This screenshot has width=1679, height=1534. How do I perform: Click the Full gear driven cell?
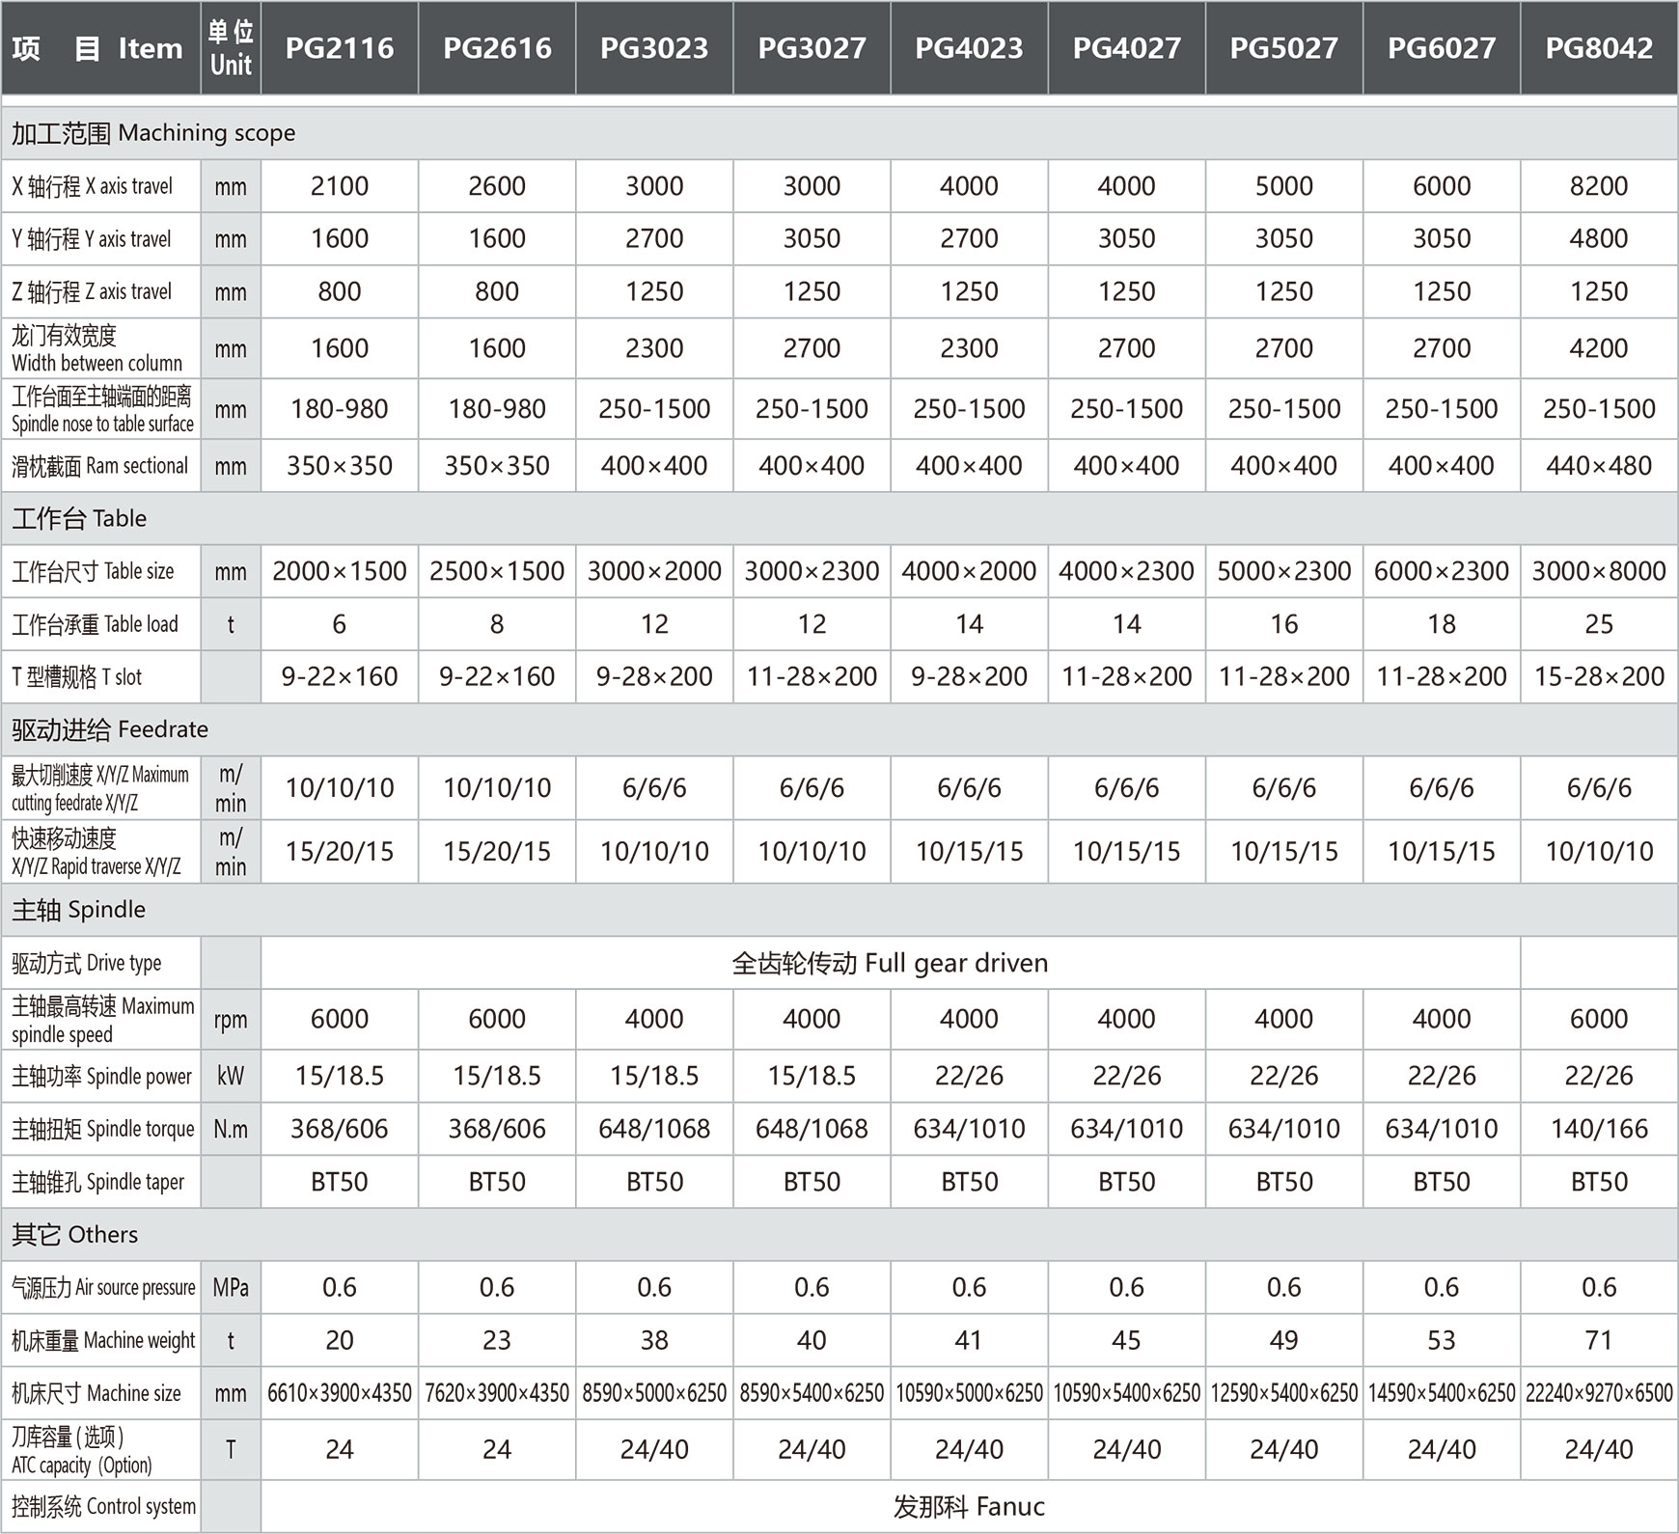(889, 963)
